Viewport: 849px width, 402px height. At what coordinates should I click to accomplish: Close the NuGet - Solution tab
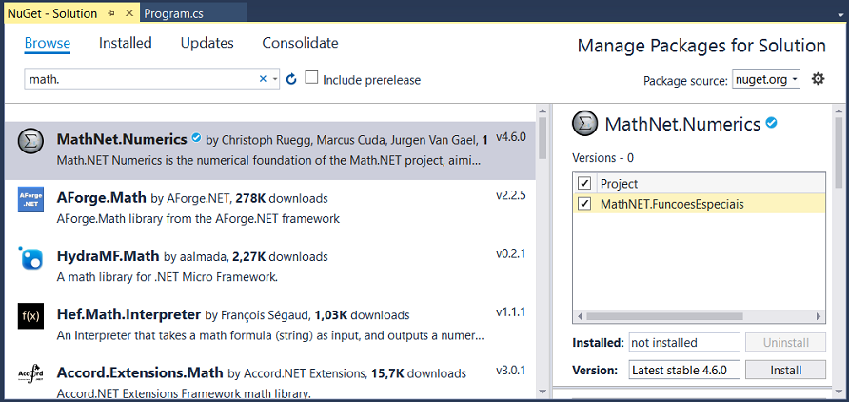point(128,13)
